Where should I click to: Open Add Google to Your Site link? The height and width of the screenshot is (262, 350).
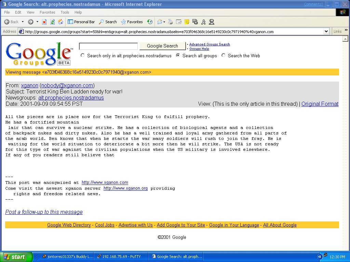(181, 225)
